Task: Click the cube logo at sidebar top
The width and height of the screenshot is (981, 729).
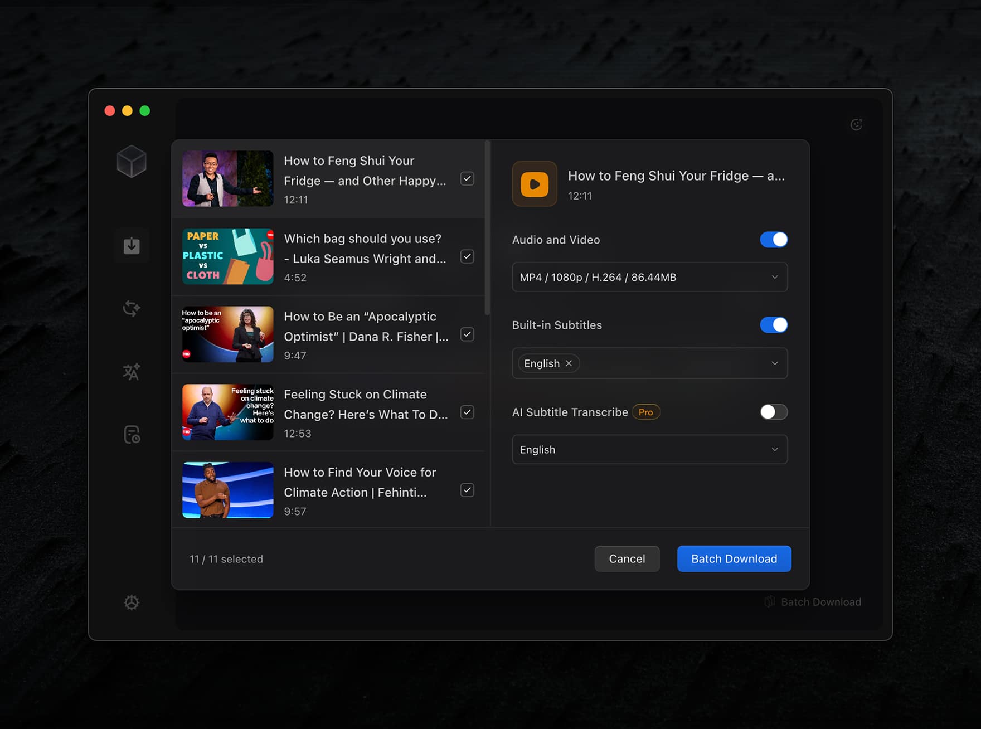Action: pos(132,162)
